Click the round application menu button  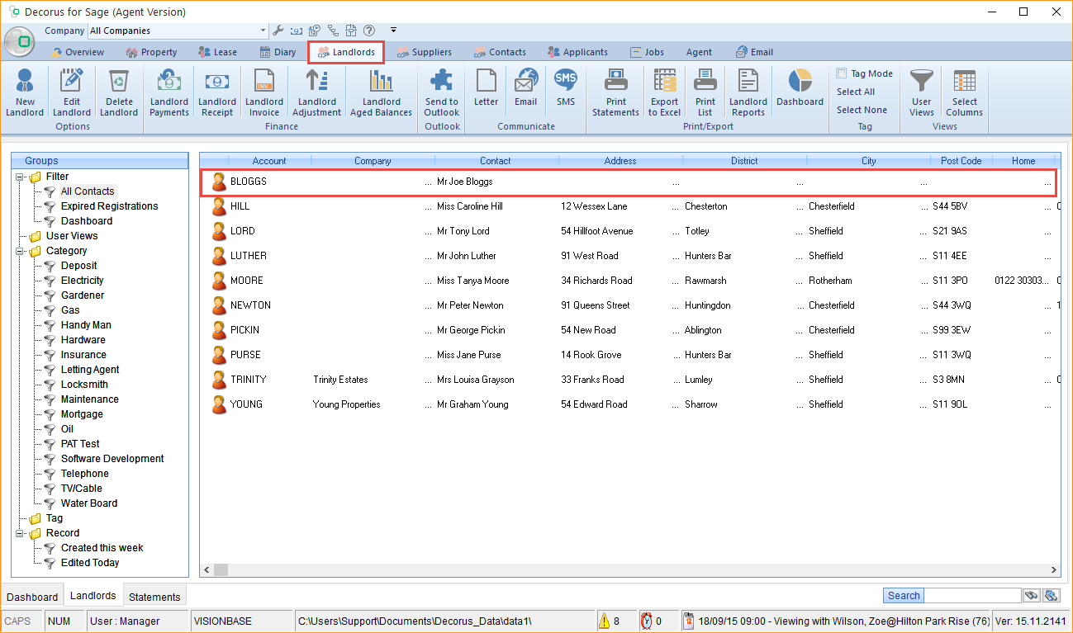(x=21, y=41)
